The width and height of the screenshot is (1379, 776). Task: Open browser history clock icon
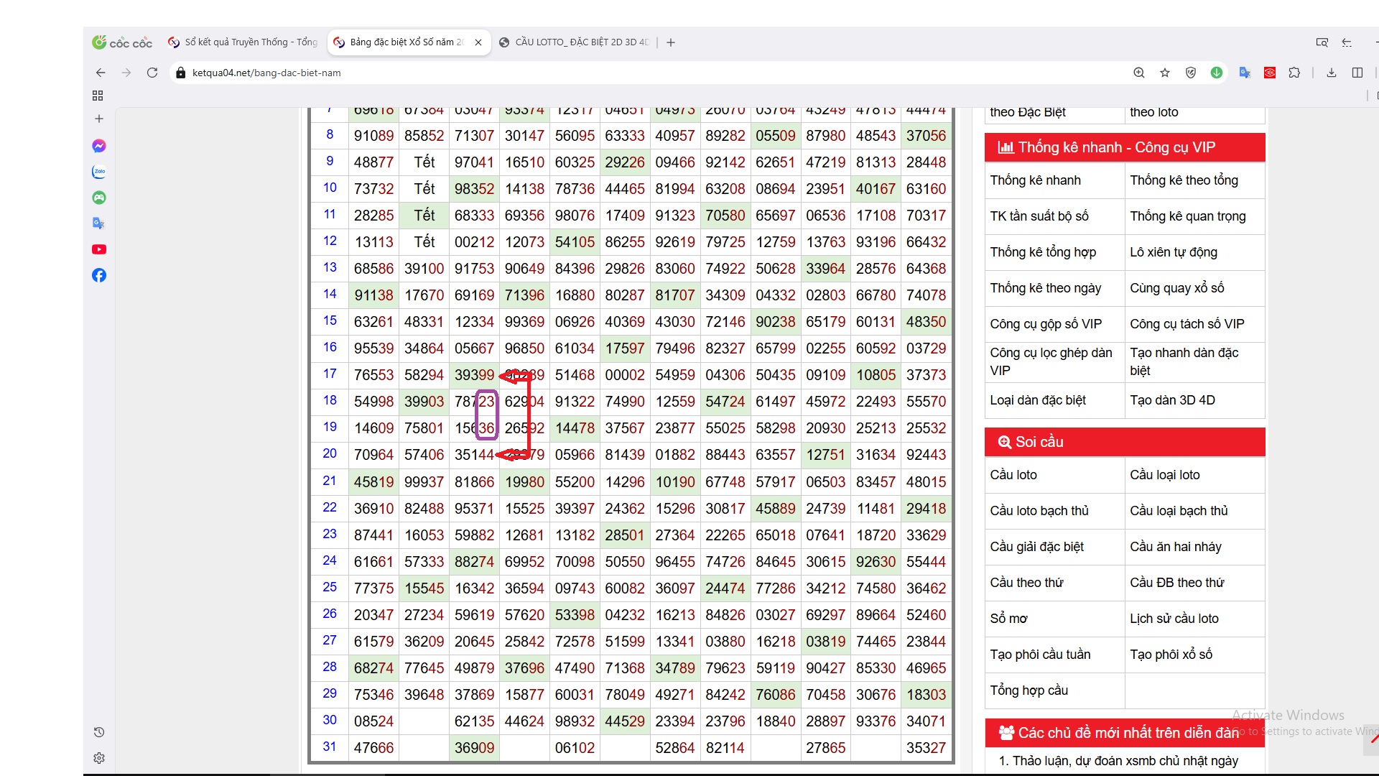pos(99,732)
